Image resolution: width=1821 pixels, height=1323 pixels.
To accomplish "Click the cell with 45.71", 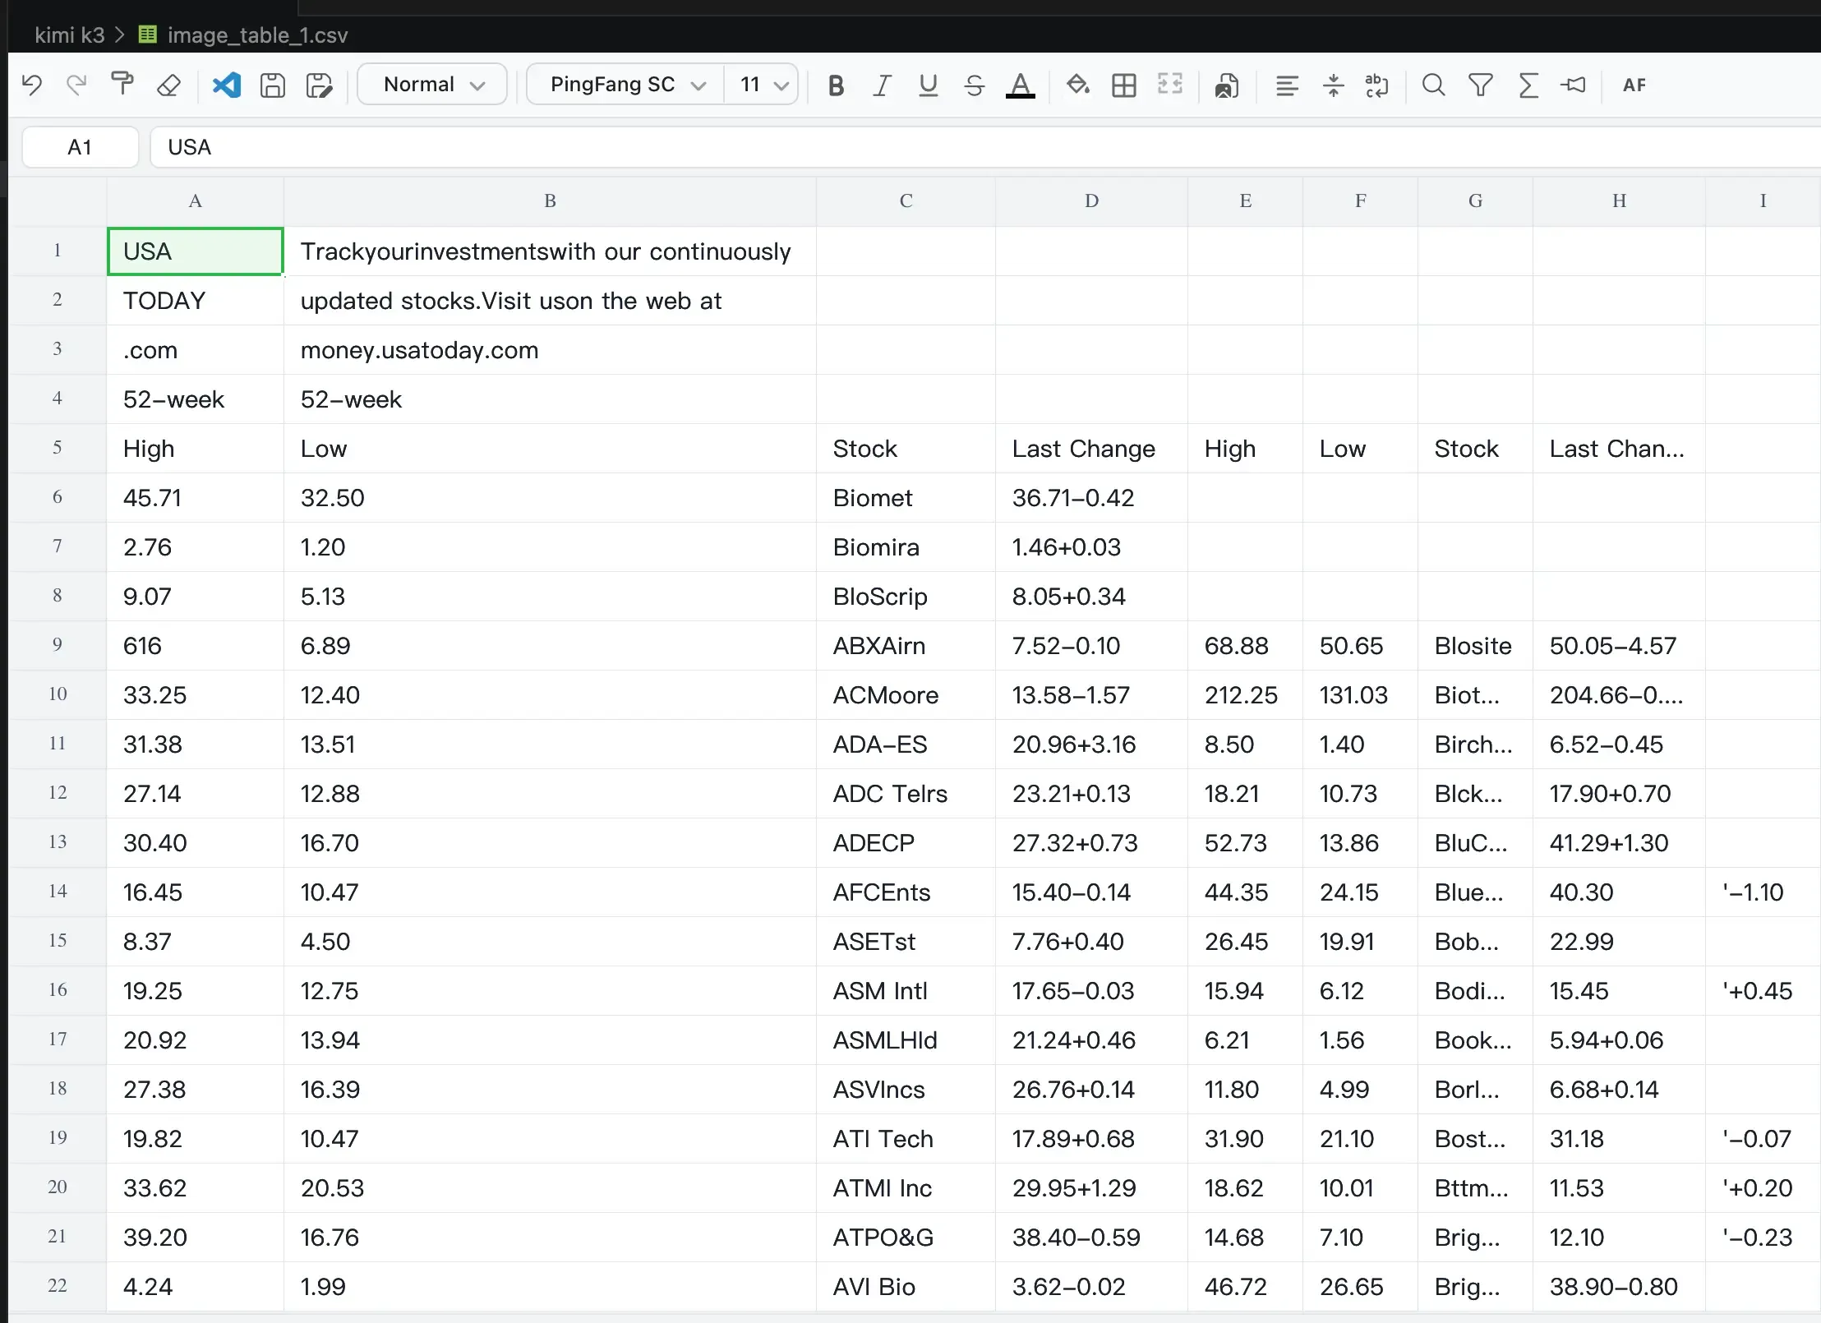I will coord(196,497).
